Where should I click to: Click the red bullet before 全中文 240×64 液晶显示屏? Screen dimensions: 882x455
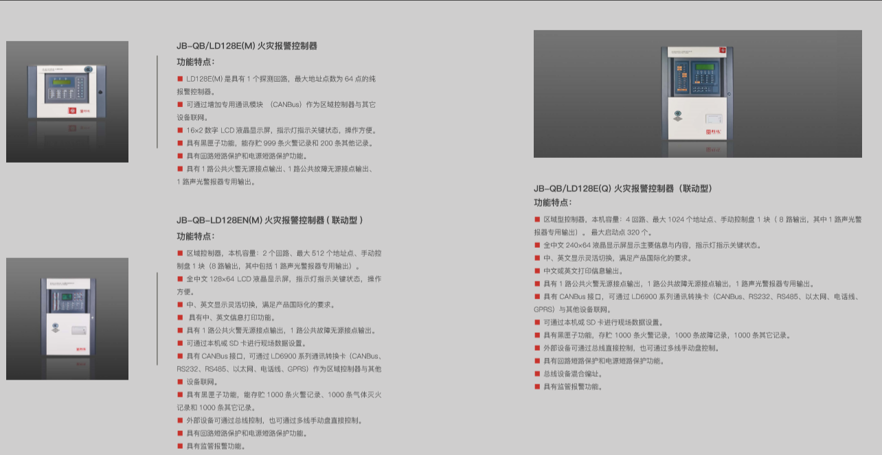click(537, 245)
